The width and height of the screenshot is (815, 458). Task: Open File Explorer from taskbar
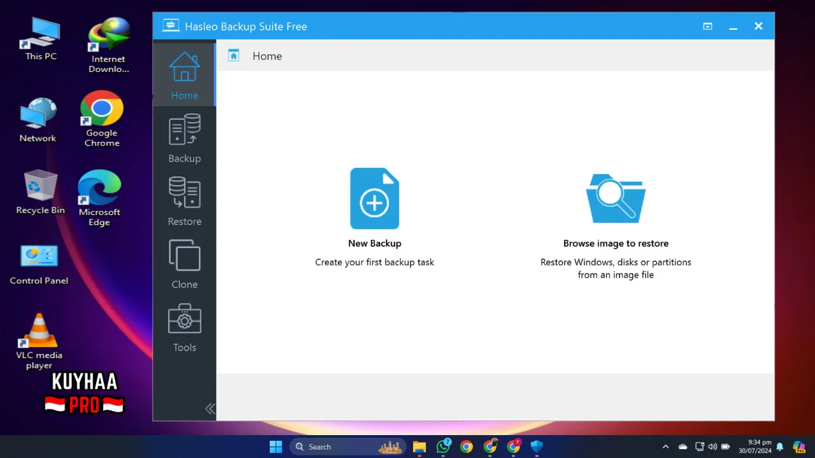click(419, 447)
